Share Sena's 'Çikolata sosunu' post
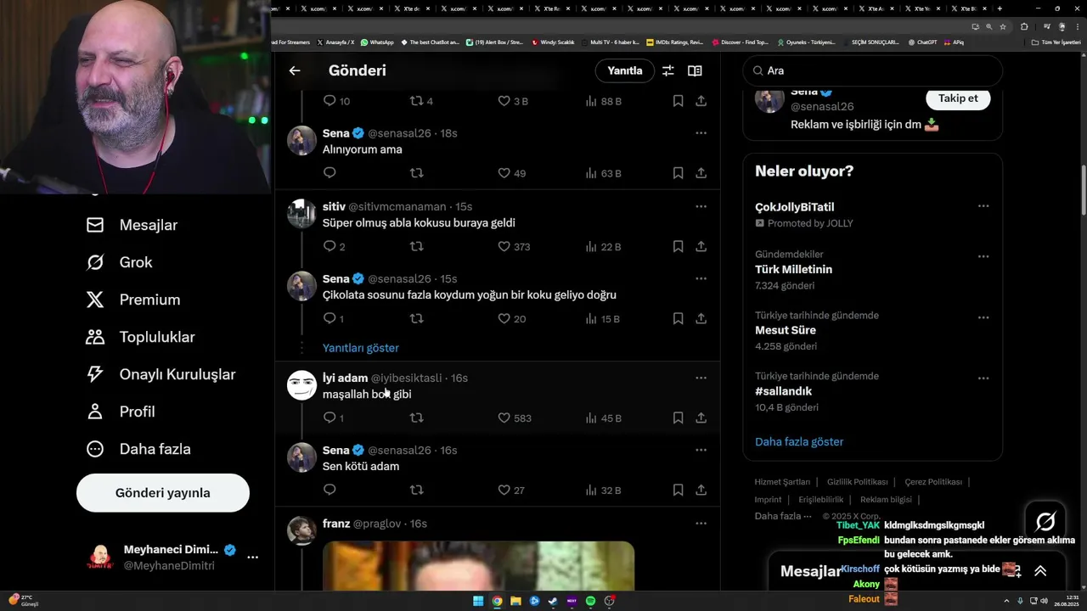 (701, 319)
